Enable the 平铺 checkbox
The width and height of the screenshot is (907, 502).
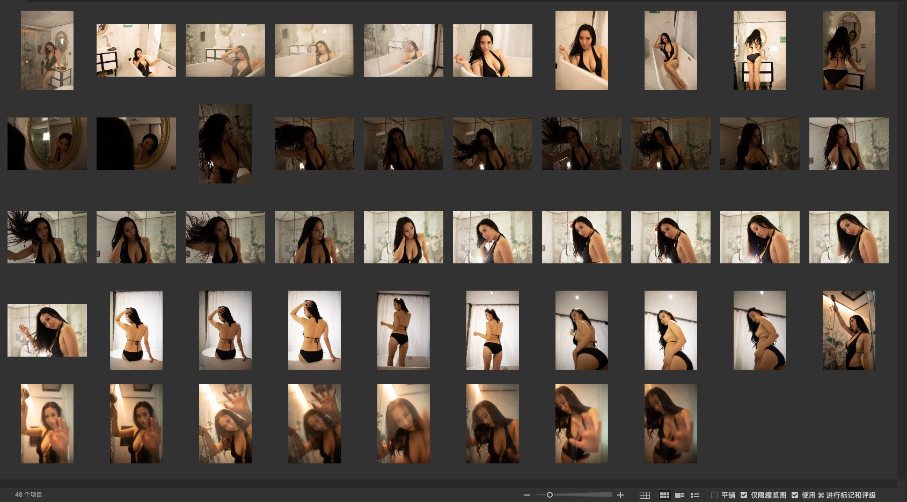pyautogui.click(x=714, y=495)
